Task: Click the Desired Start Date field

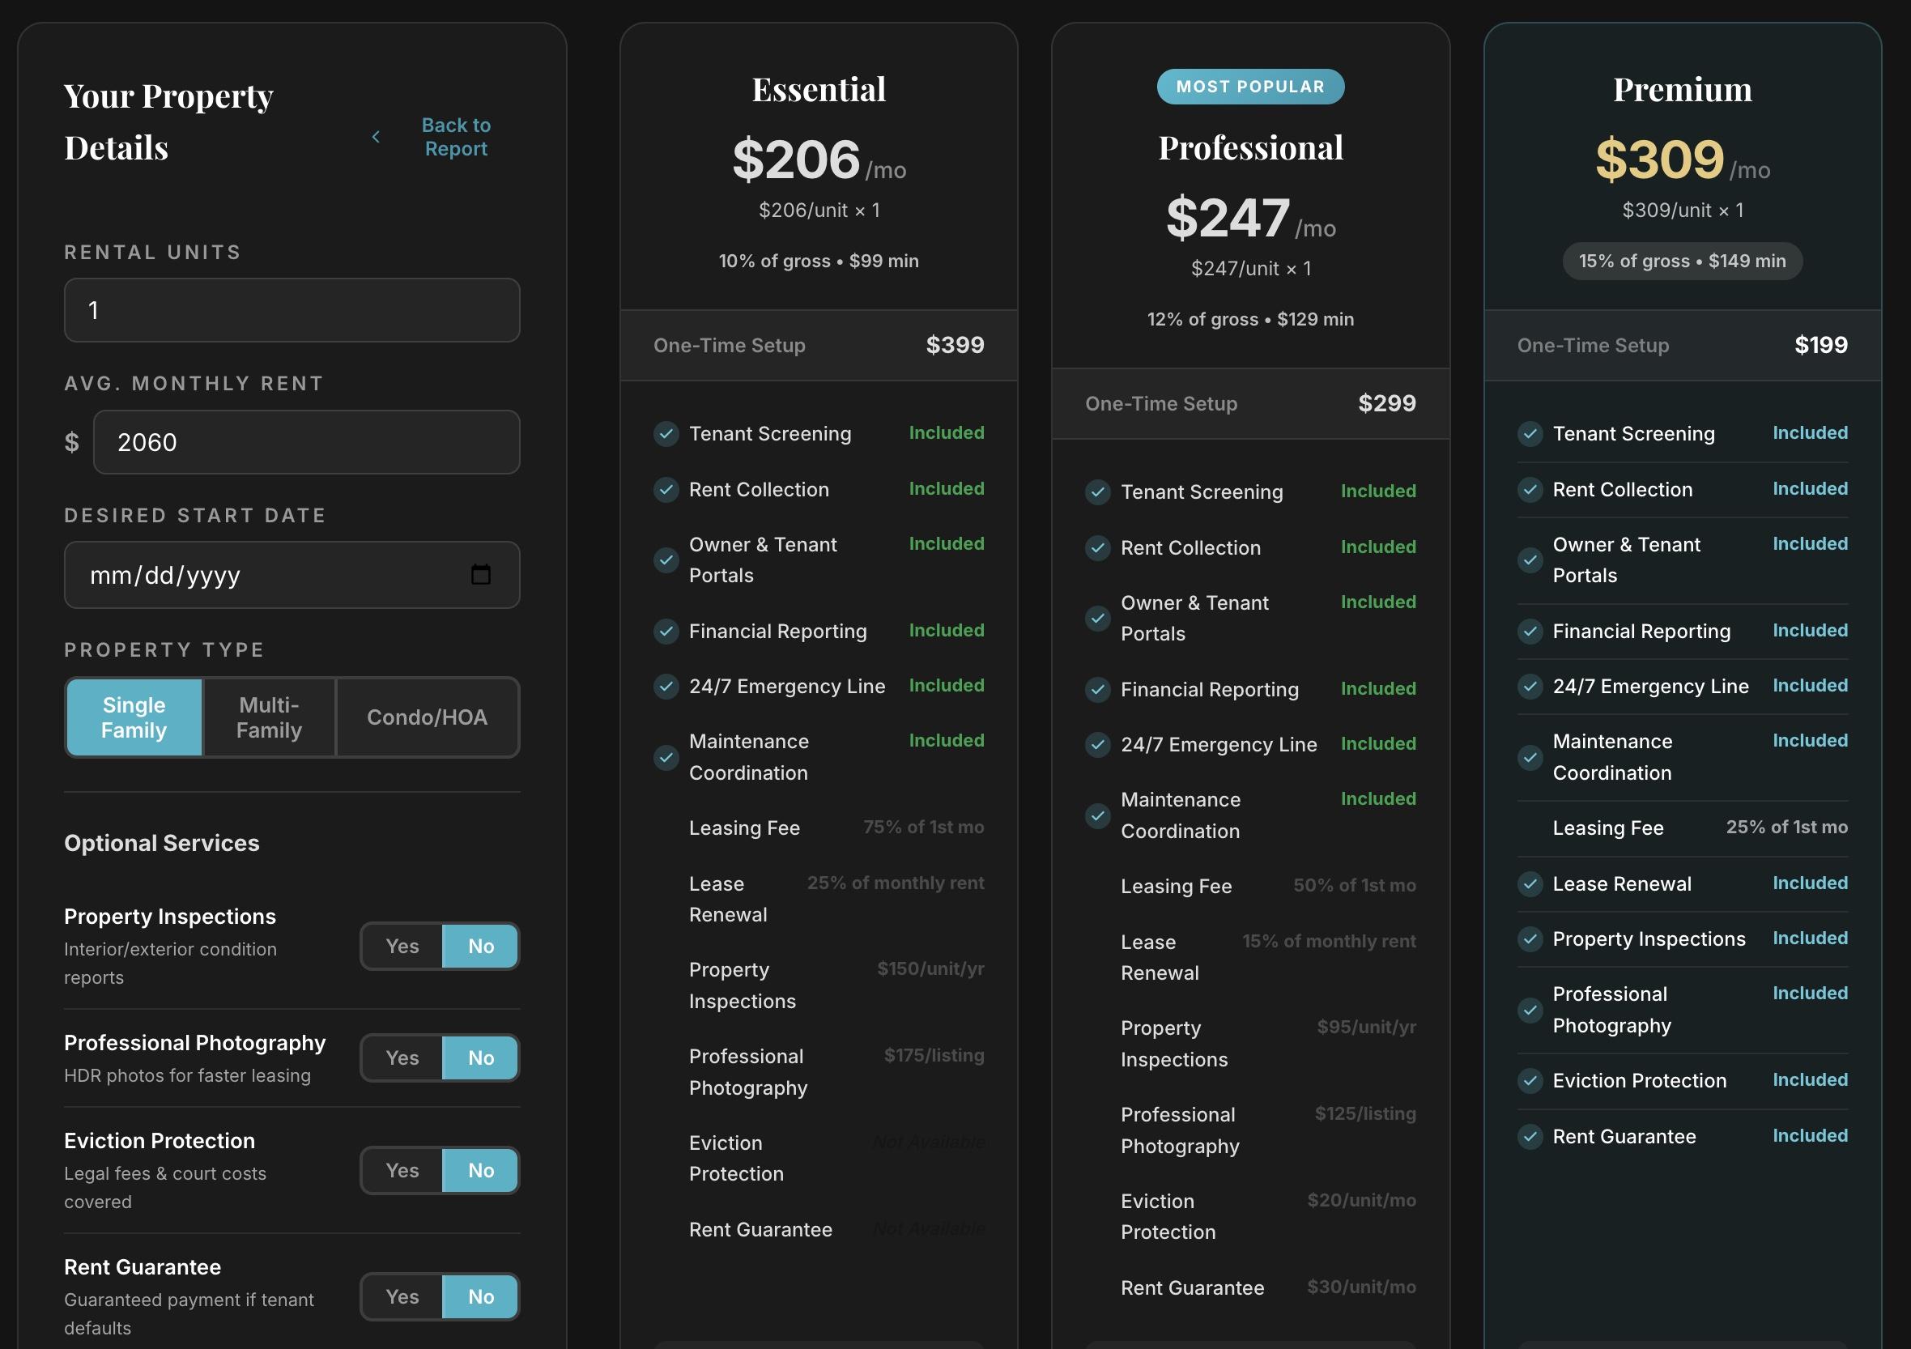Action: pyautogui.click(x=292, y=575)
